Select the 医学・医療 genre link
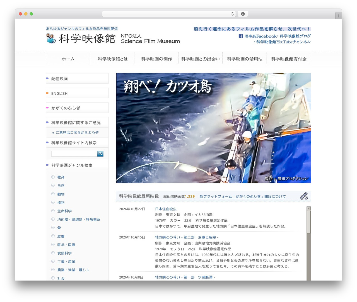This screenshot has width=357, height=302. point(66,245)
